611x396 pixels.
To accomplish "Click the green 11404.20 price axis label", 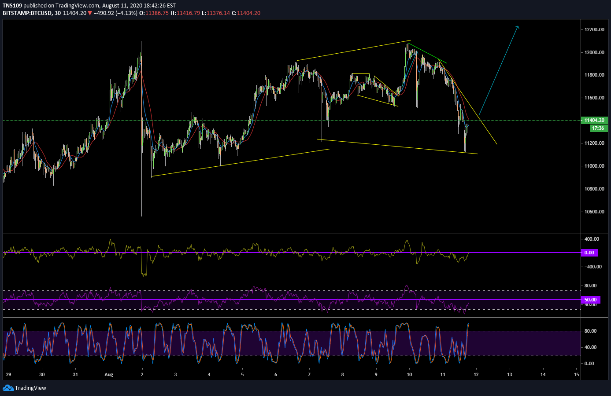I will (x=594, y=120).
